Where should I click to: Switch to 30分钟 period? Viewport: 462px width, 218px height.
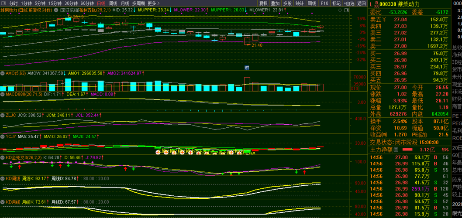[x=71, y=3]
